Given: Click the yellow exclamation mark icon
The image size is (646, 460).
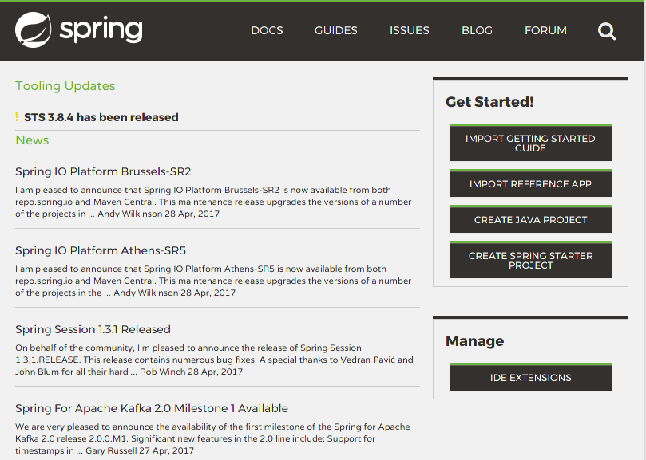Looking at the screenshot, I should coord(17,117).
